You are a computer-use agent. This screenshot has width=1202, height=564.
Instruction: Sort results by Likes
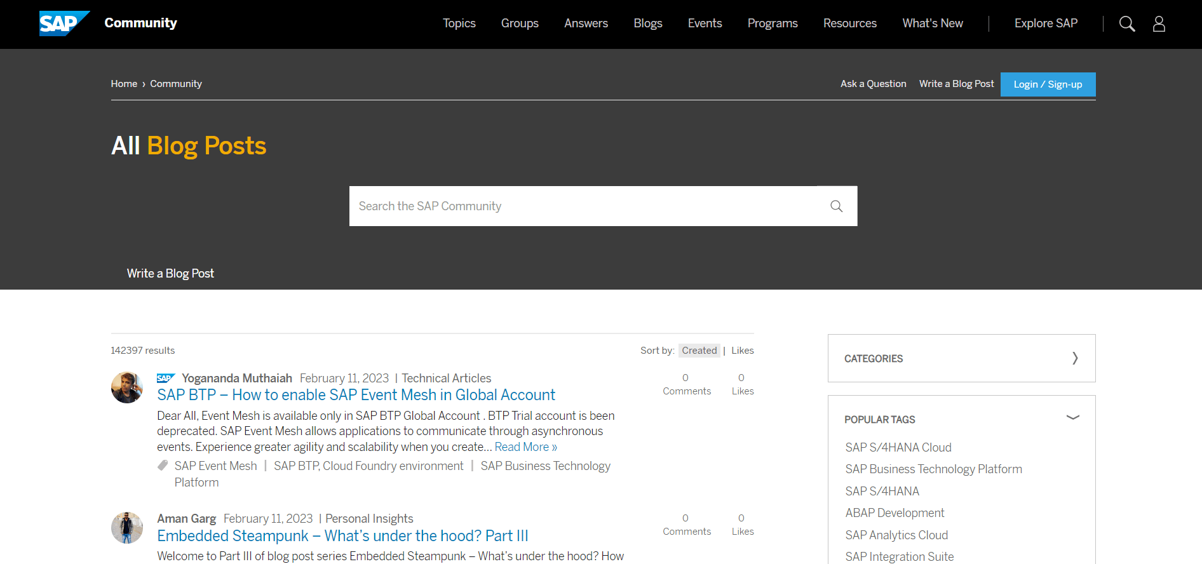point(743,351)
